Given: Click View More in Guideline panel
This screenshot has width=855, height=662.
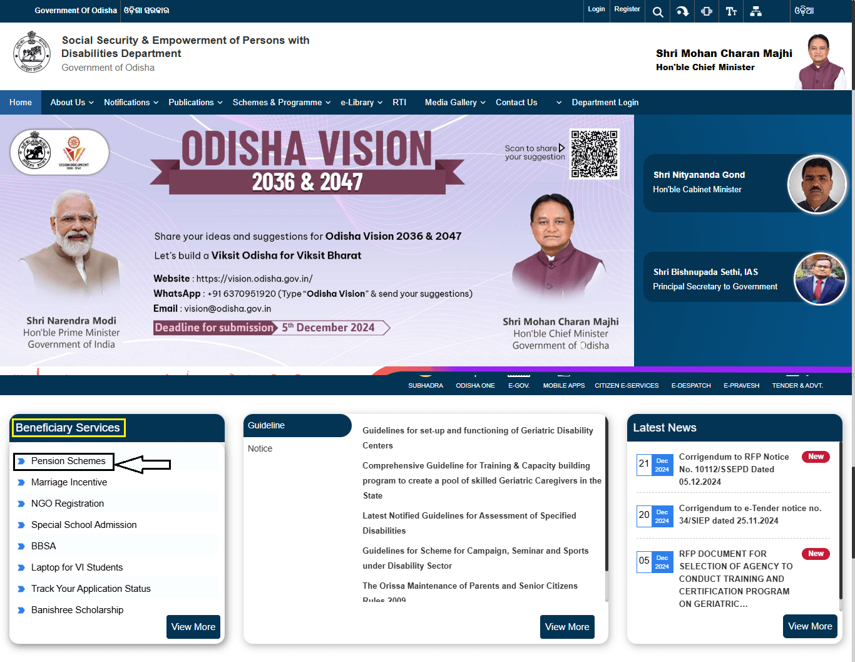Looking at the screenshot, I should click(567, 627).
